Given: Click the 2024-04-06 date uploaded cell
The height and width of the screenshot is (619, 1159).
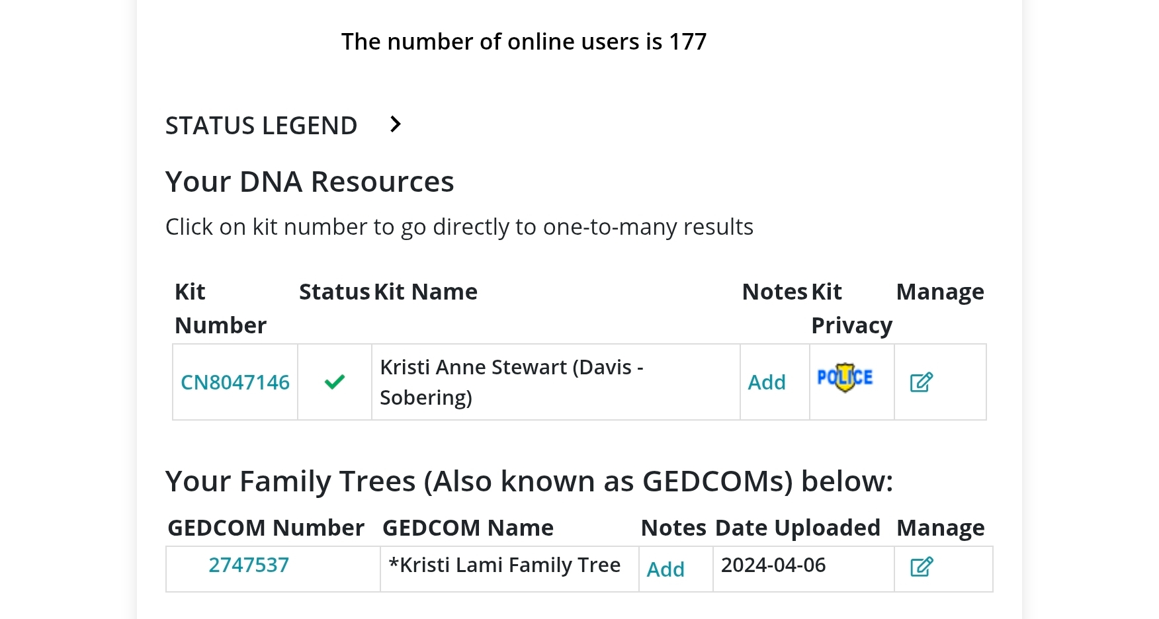Looking at the screenshot, I should [773, 565].
